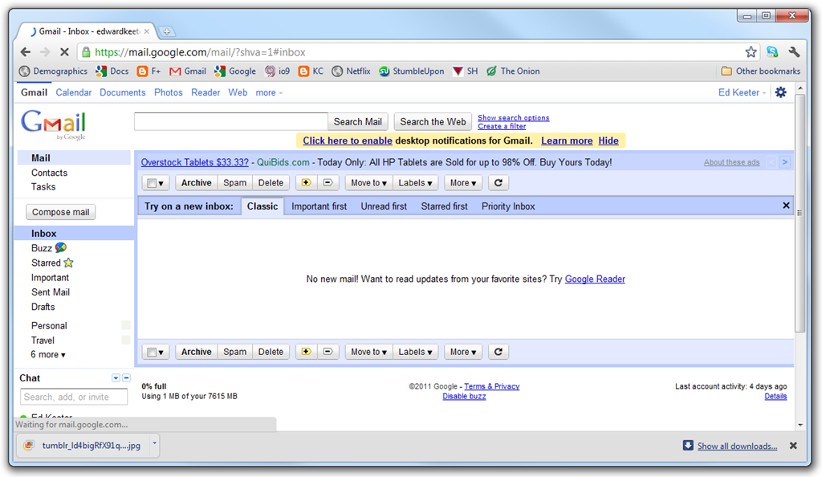Screen dimensions: 822x477
Task: Open the Docs bookmark
Action: [x=112, y=71]
